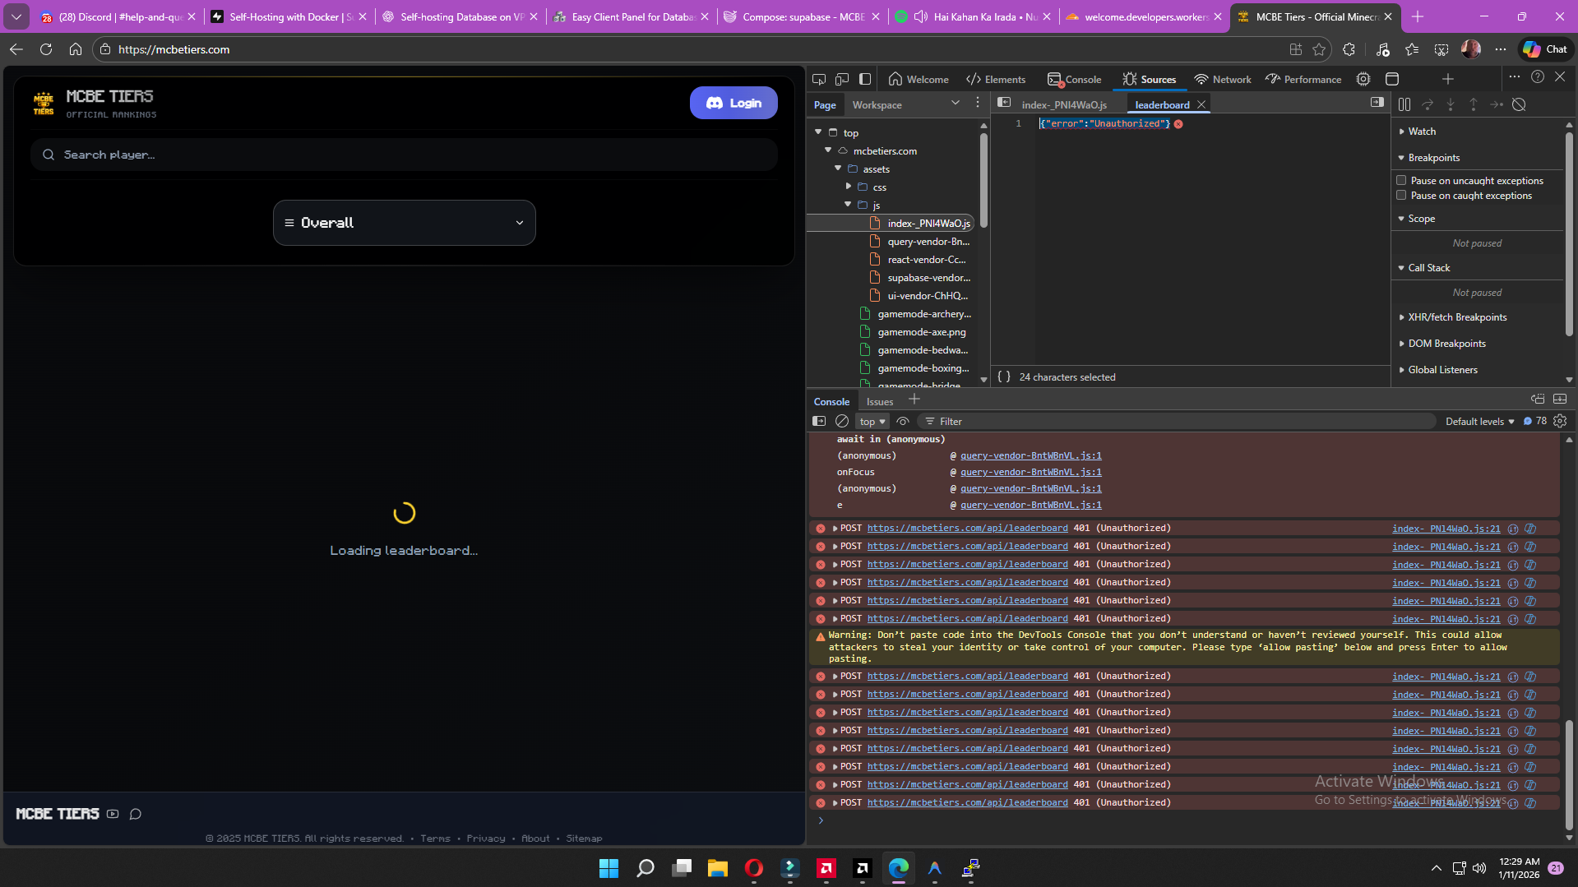Click the pause script execution icon
This screenshot has height=887, width=1578.
[1404, 104]
